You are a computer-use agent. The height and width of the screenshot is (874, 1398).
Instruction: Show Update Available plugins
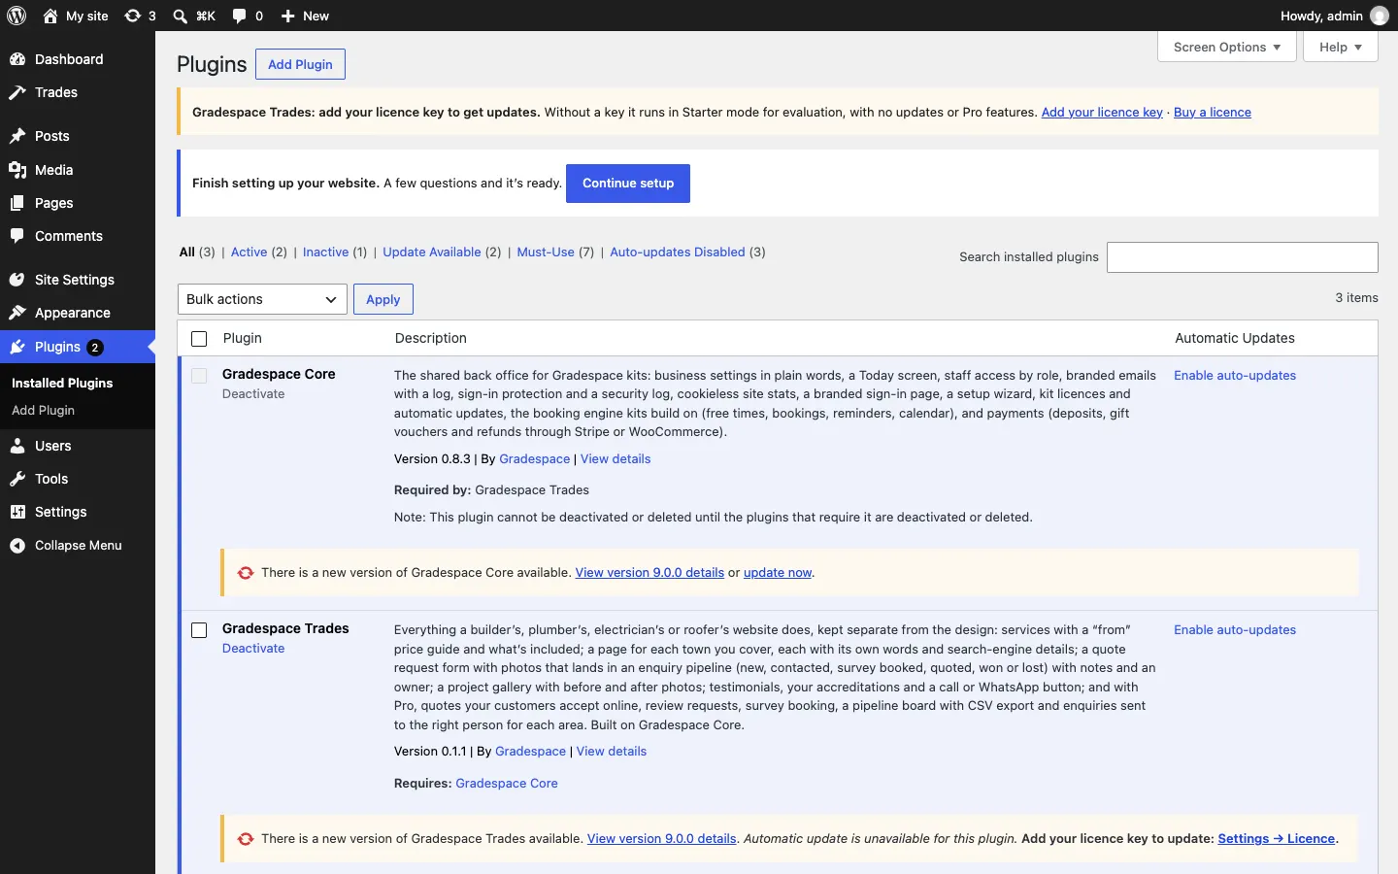(432, 252)
